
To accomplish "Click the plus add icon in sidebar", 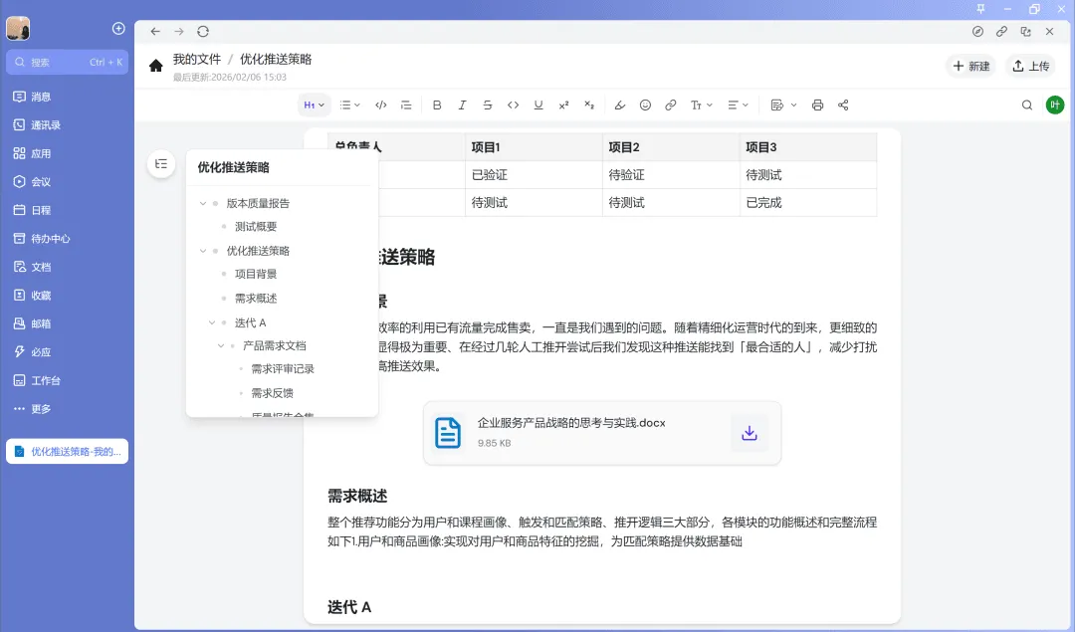I will (118, 28).
